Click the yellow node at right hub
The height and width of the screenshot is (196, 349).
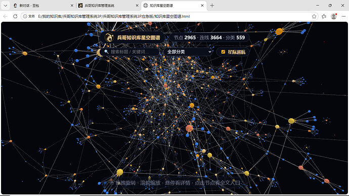pyautogui.click(x=291, y=121)
